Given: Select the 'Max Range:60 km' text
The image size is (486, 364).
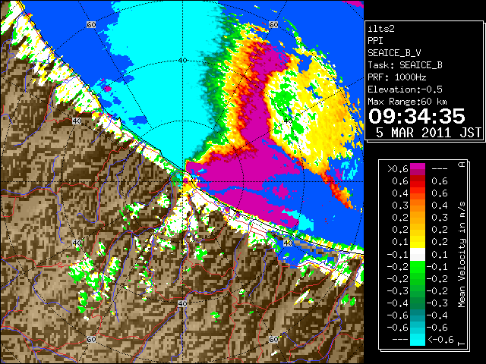Looking at the screenshot, I should click(x=407, y=102).
